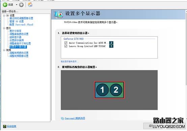Collapse the 视频 tree node

4,50
